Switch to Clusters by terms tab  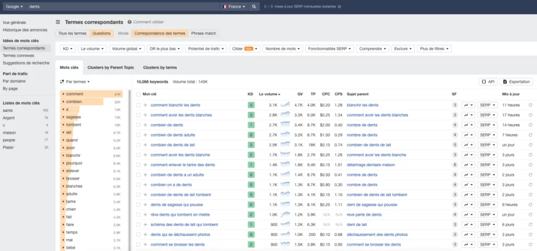tap(160, 67)
